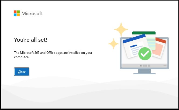Click the blue title line inside the document
The height and width of the screenshot is (110, 179).
pos(133,46)
